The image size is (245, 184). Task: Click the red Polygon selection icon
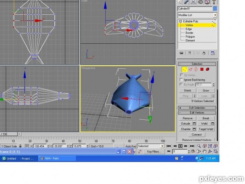point(202,70)
